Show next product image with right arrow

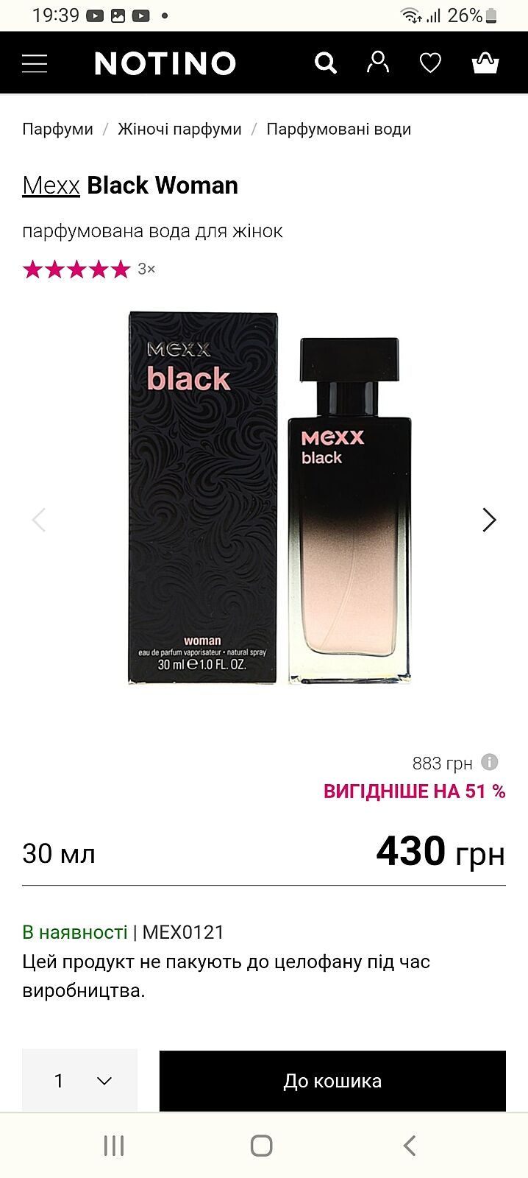tap(489, 520)
